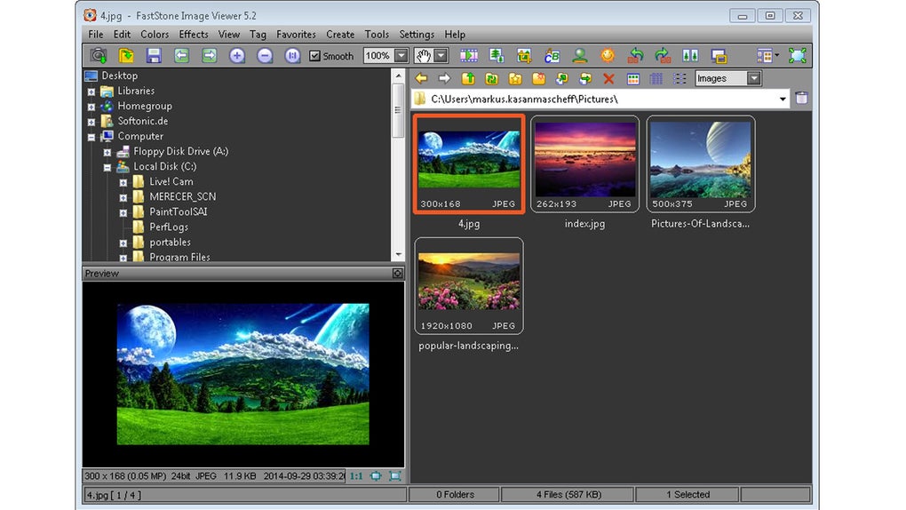The height and width of the screenshot is (510, 906).
Task: Open the Colors menu
Action: 155,34
